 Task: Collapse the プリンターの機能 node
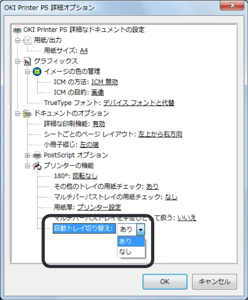(x=28, y=166)
